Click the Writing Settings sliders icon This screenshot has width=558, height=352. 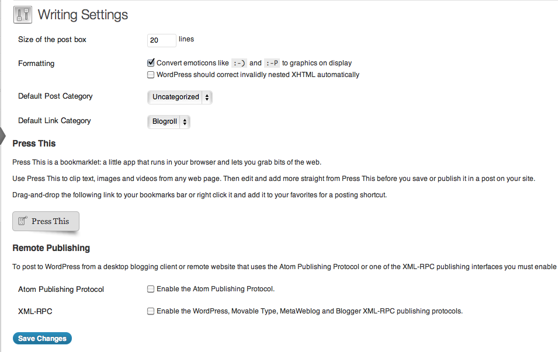(x=23, y=15)
